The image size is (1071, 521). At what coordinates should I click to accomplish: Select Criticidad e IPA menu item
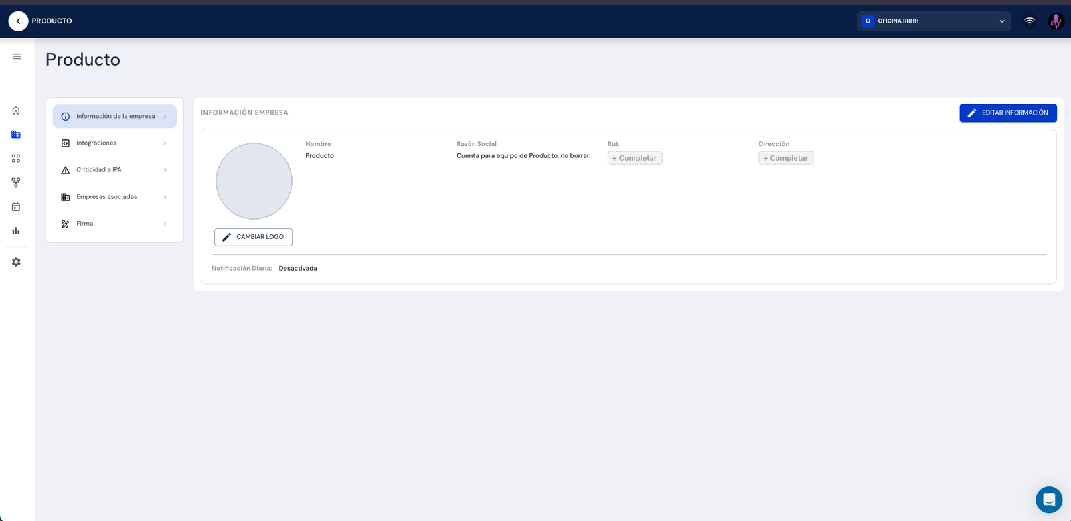click(114, 170)
